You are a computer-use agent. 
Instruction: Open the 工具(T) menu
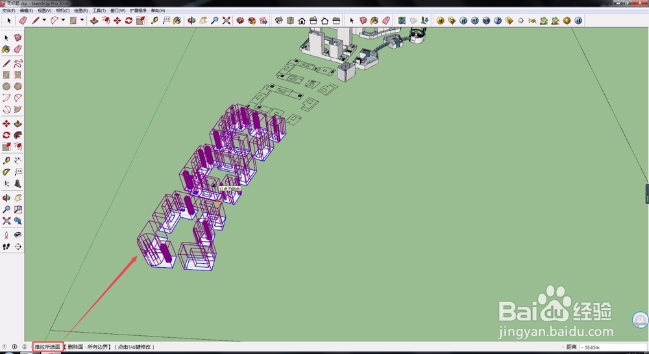click(99, 10)
